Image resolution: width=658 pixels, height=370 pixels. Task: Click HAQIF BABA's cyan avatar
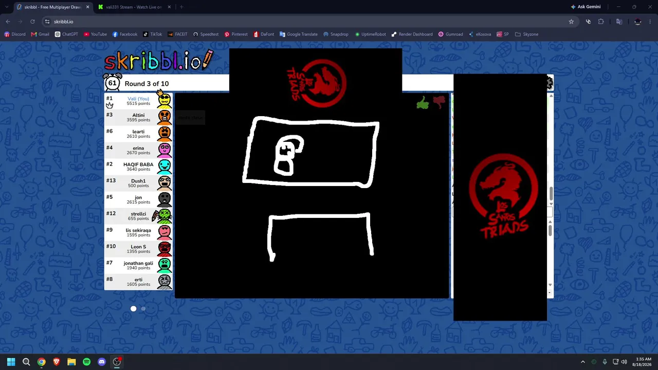pos(164,166)
